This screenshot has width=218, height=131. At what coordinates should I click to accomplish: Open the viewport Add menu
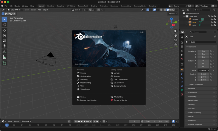(39, 10)
